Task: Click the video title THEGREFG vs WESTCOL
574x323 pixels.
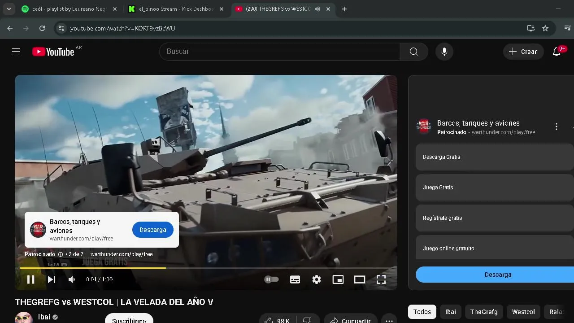Action: pos(114,302)
